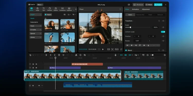The height and width of the screenshot is (96, 193).
Task: Expand the Yours dropdown
Action: [36, 26]
